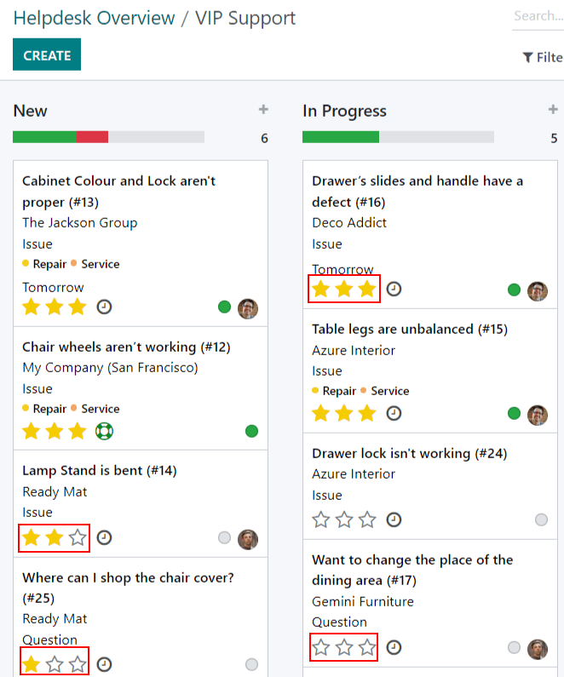Click the assigned user avatar on ticket #15
The width and height of the screenshot is (564, 677).
pos(538,415)
